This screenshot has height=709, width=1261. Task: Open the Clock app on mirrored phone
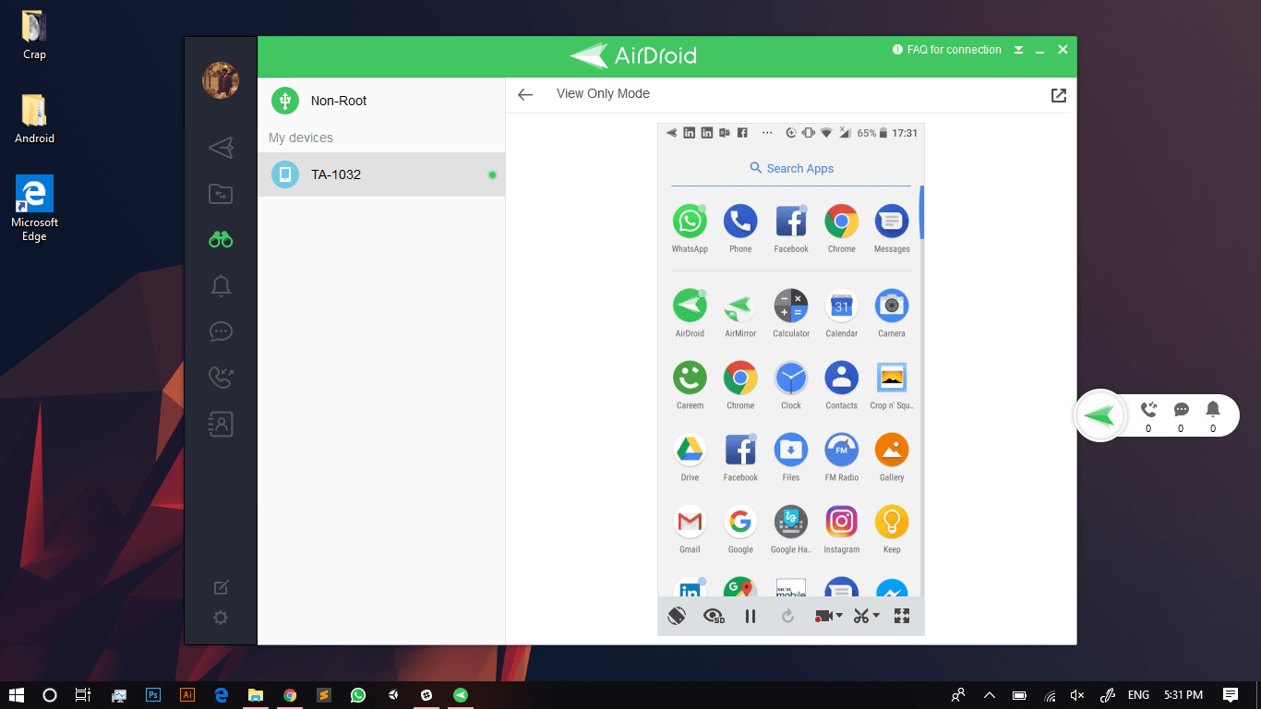[791, 385]
